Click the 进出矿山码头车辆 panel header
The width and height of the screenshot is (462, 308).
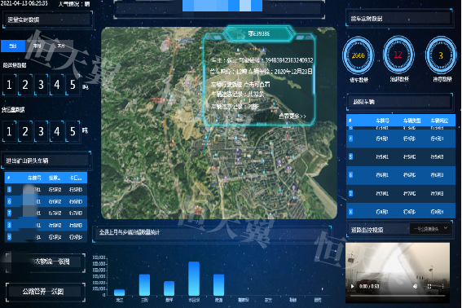point(46,161)
